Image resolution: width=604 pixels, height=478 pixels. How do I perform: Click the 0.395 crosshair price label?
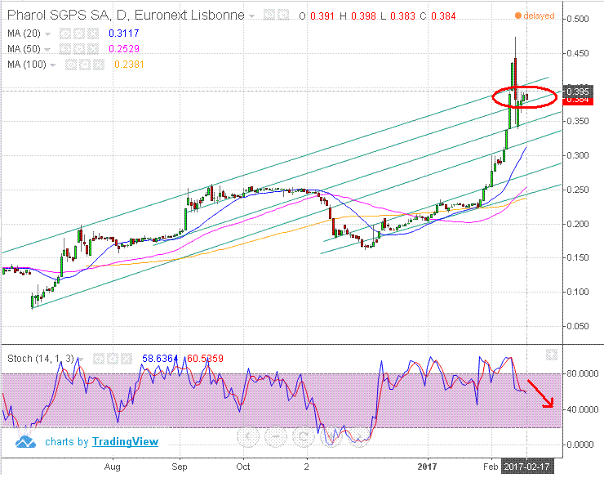tap(578, 92)
